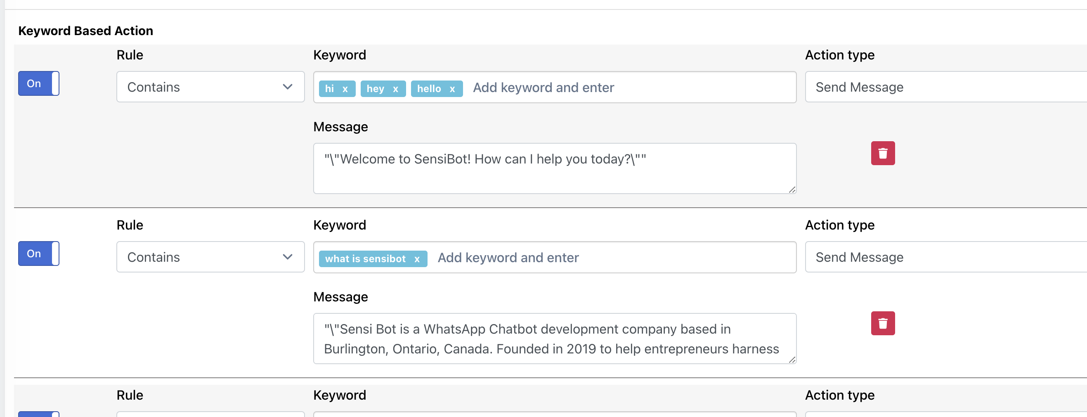Screen dimensions: 1087x417
Task: Open first rule's Send Message action dropdown
Action: [945, 87]
